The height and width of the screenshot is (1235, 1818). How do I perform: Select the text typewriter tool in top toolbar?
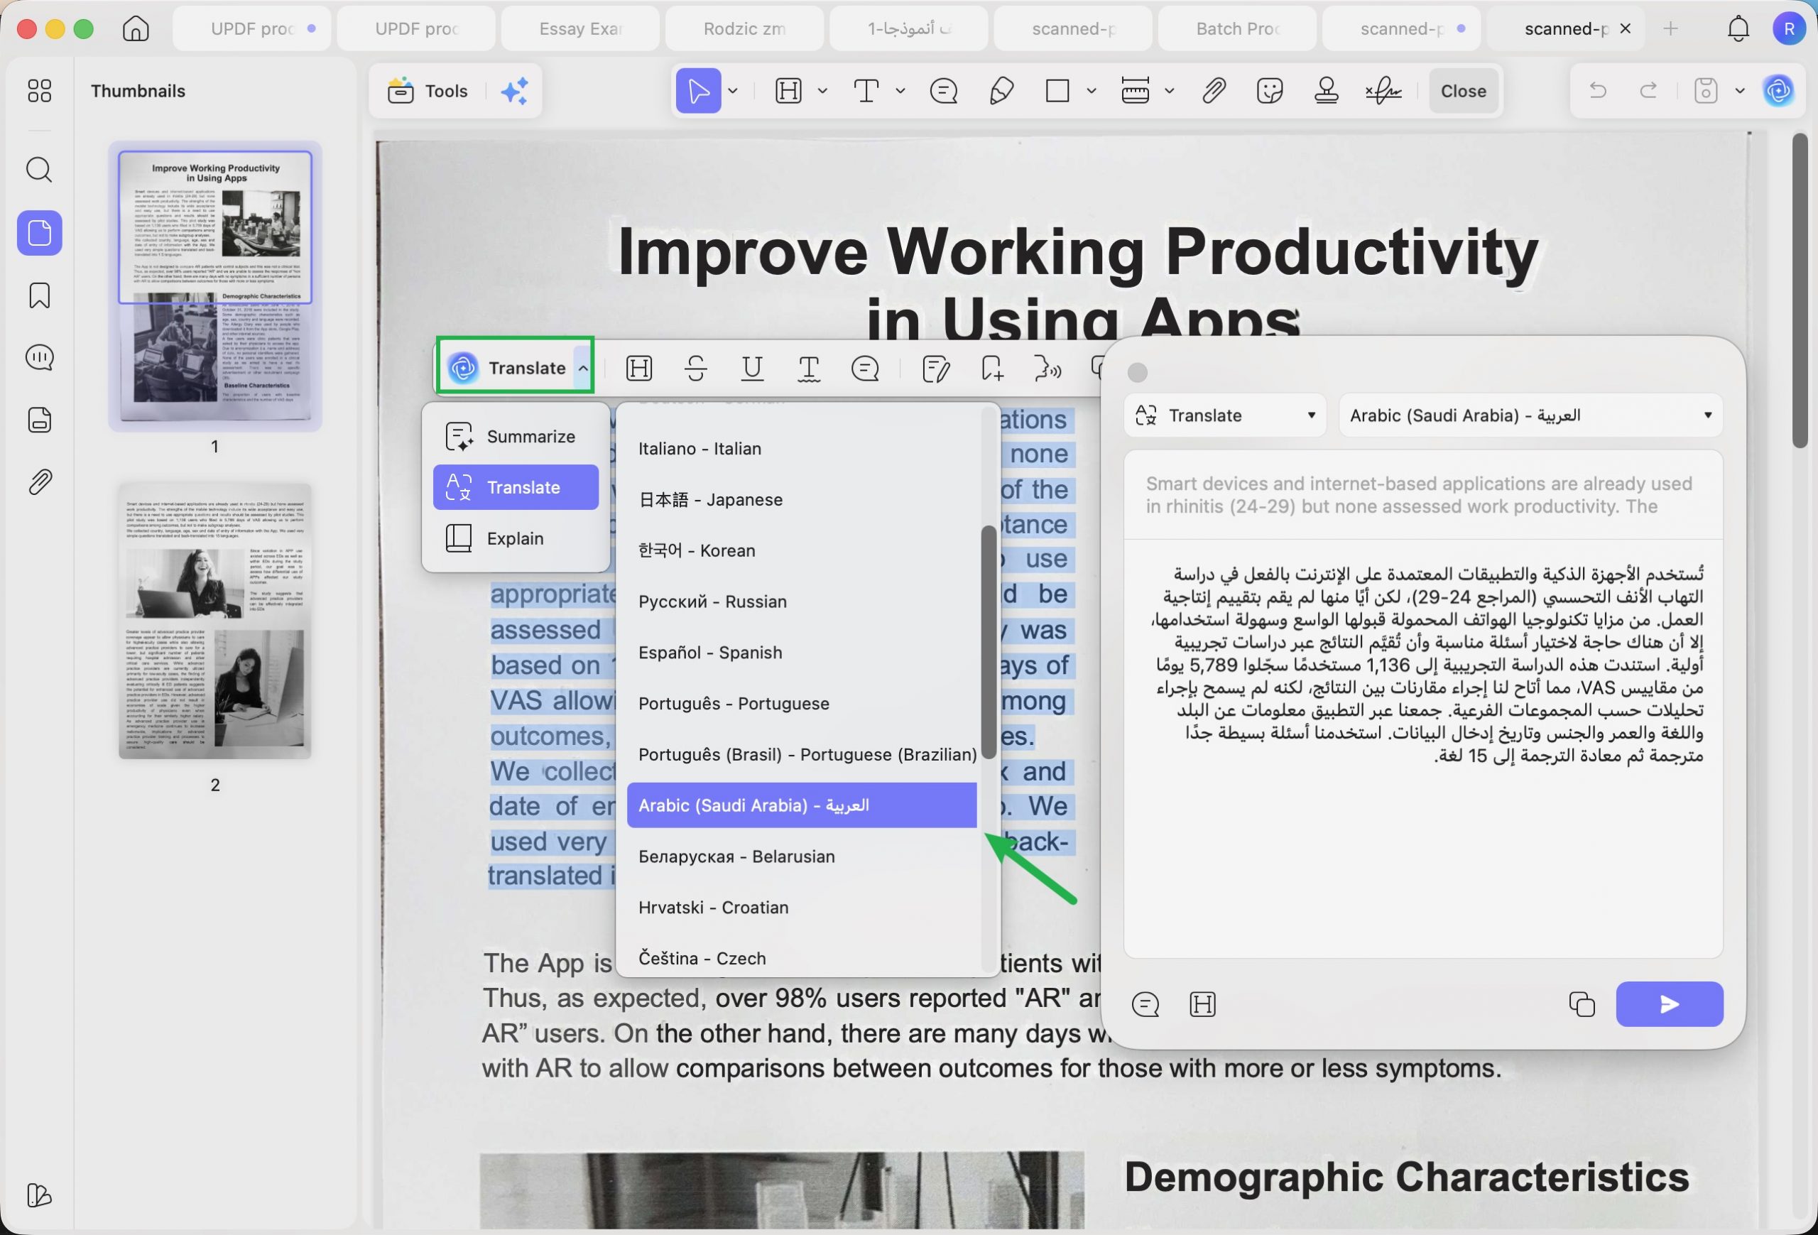866,91
